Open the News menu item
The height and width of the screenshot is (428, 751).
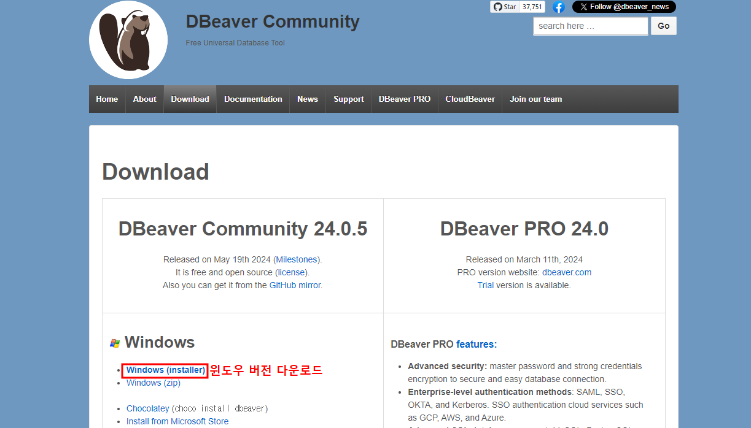pos(308,99)
